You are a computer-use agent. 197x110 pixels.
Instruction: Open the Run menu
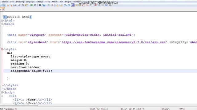click(61, 2)
